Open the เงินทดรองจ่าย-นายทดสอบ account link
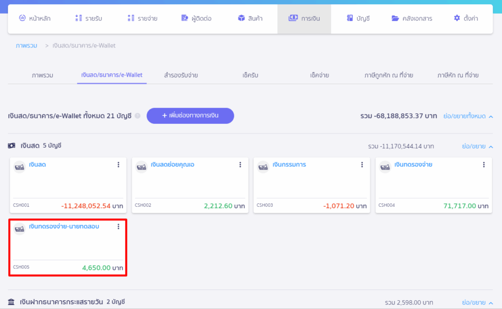The image size is (502, 309). [x=64, y=226]
